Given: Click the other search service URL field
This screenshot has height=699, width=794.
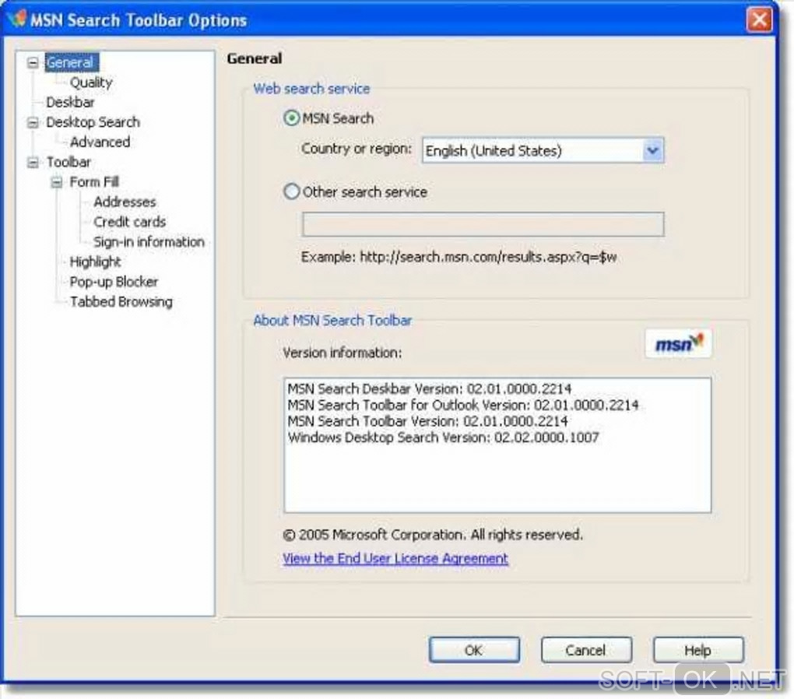Looking at the screenshot, I should tap(483, 224).
